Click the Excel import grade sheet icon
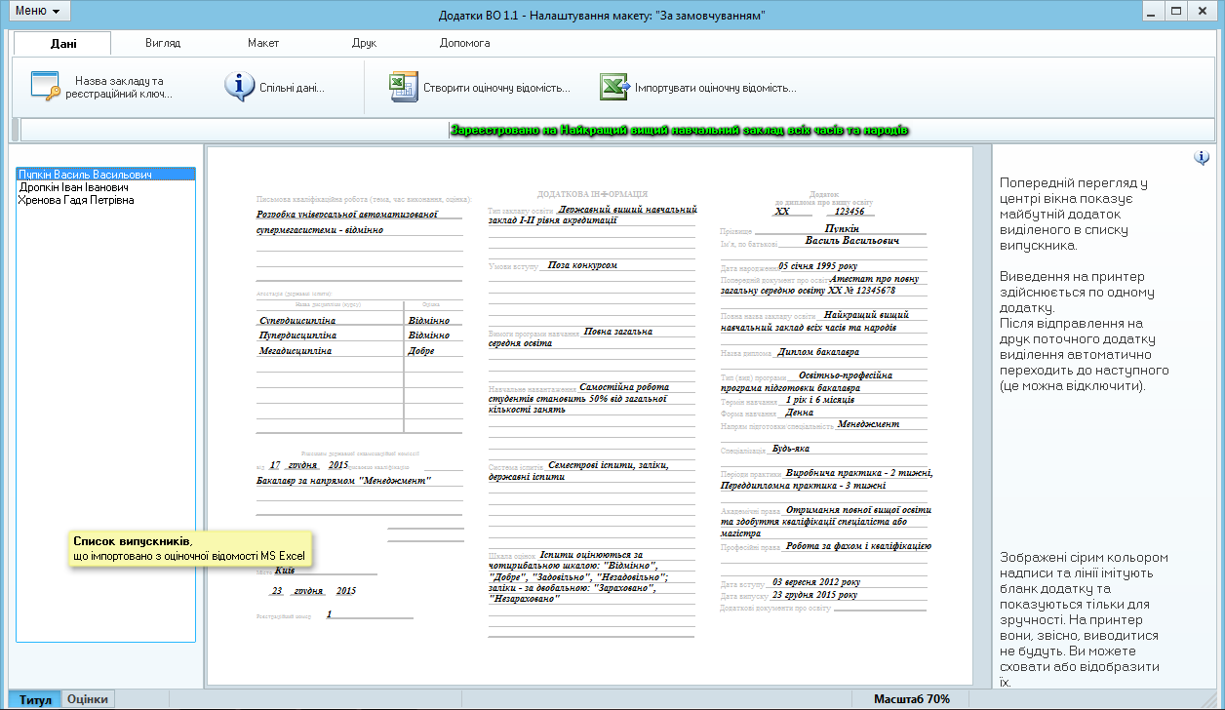 click(x=614, y=87)
